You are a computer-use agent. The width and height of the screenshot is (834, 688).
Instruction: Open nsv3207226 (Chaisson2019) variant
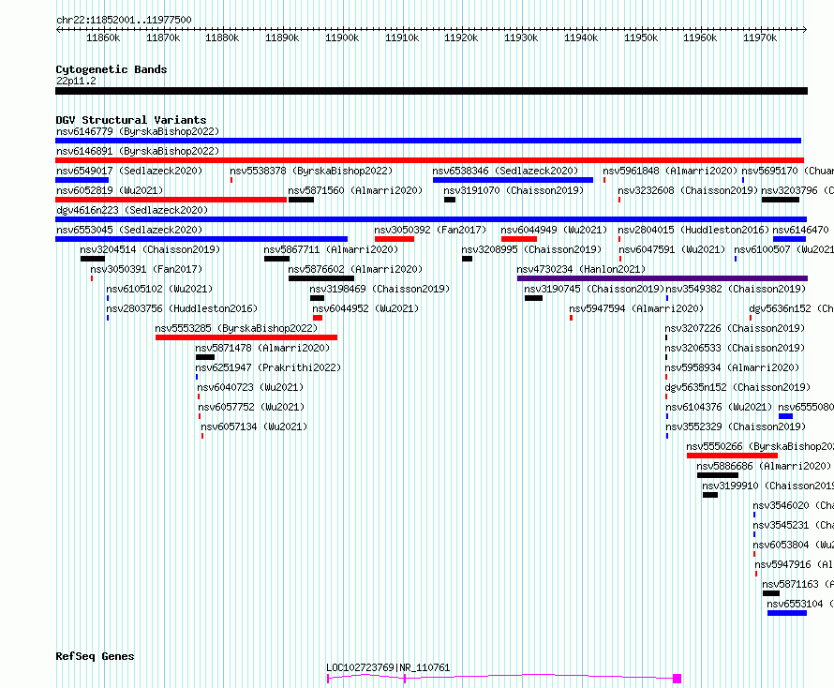pyautogui.click(x=735, y=328)
